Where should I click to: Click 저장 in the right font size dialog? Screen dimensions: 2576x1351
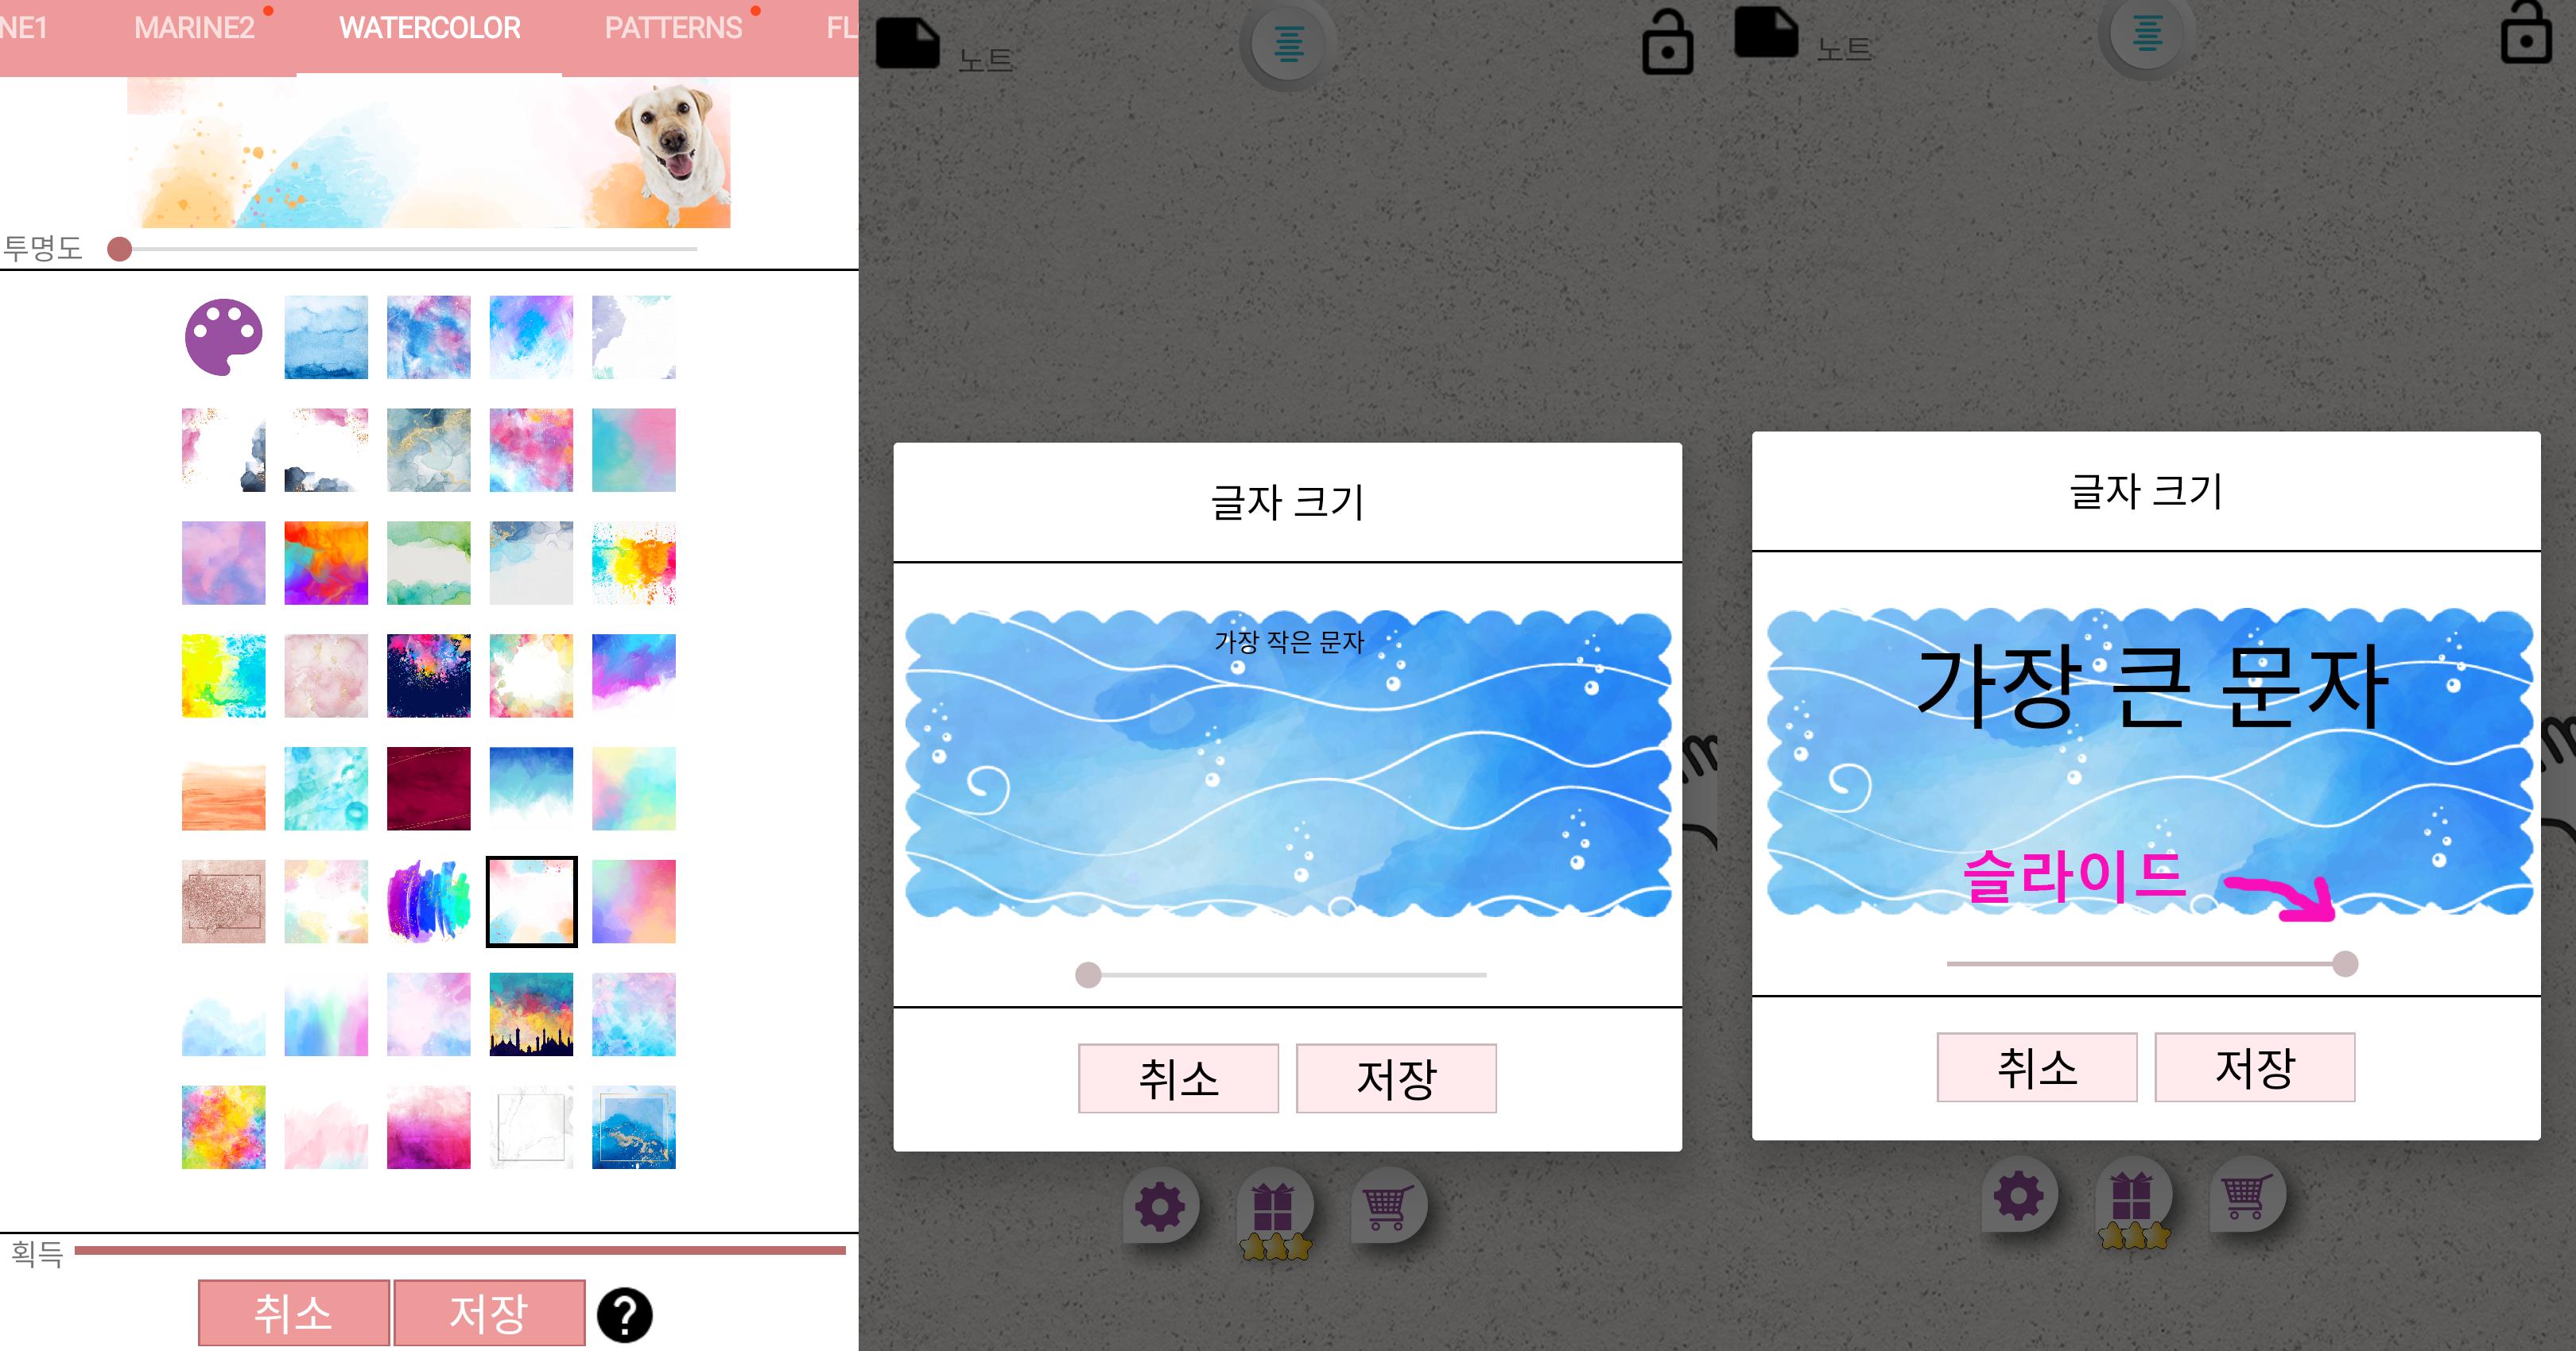(2255, 1067)
